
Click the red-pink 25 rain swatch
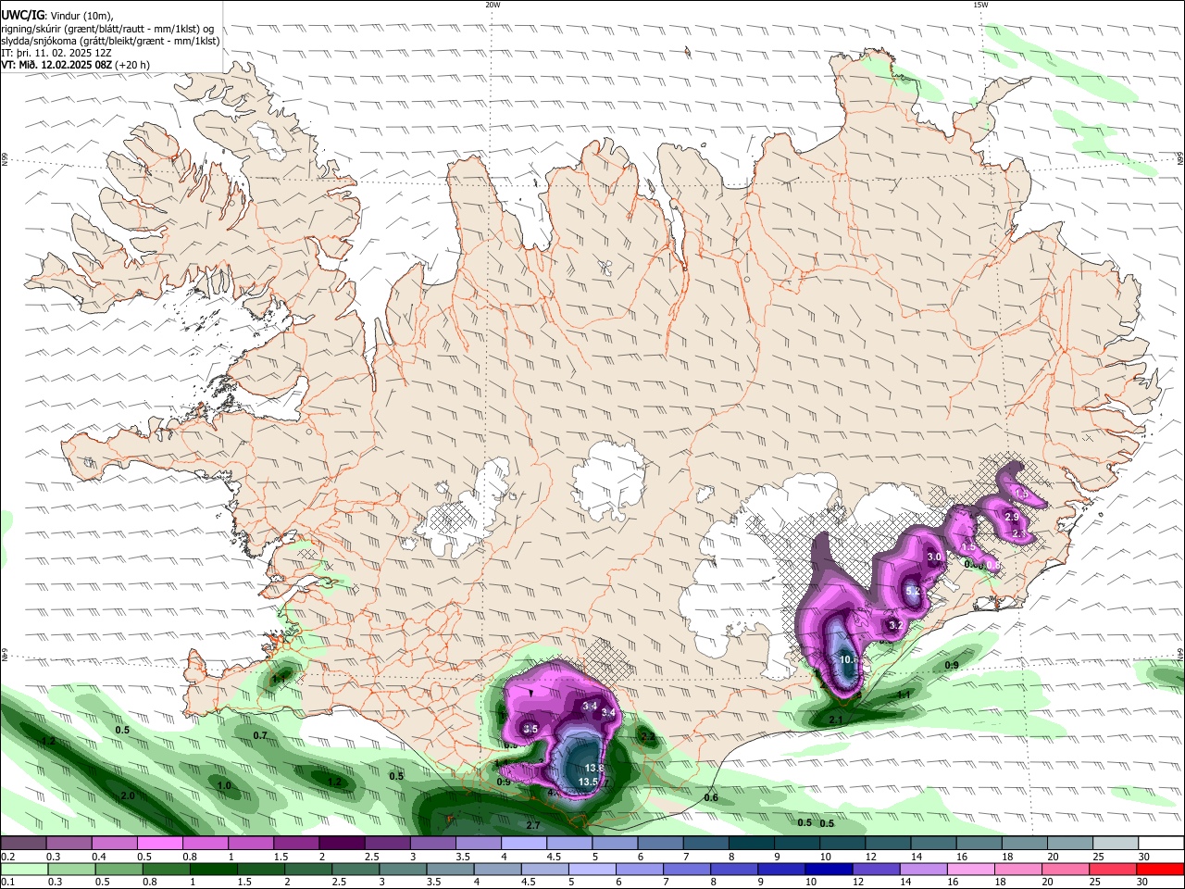pyautogui.click(x=1116, y=870)
